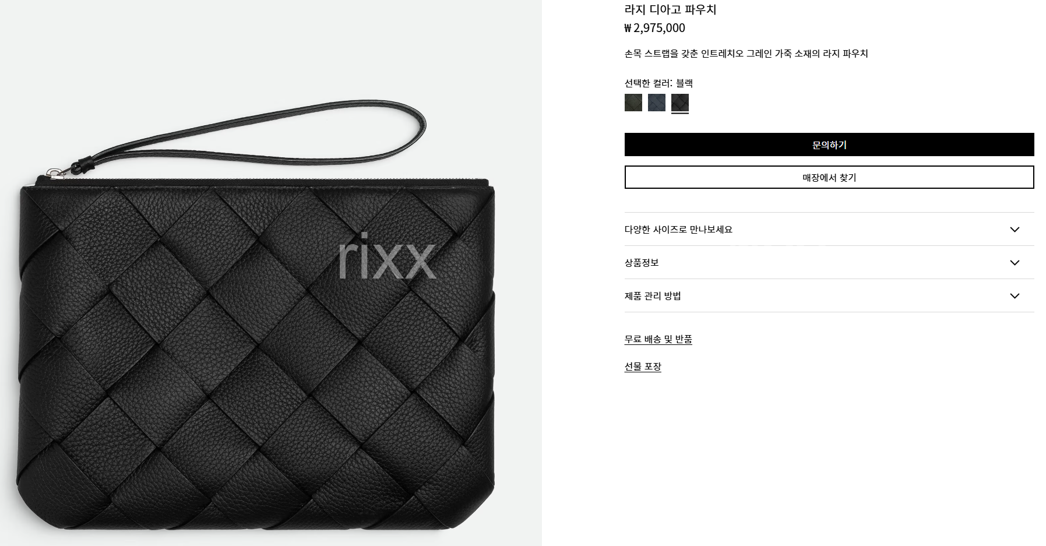Select the underlined black color swatch
This screenshot has height=546, width=1046.
[x=679, y=103]
